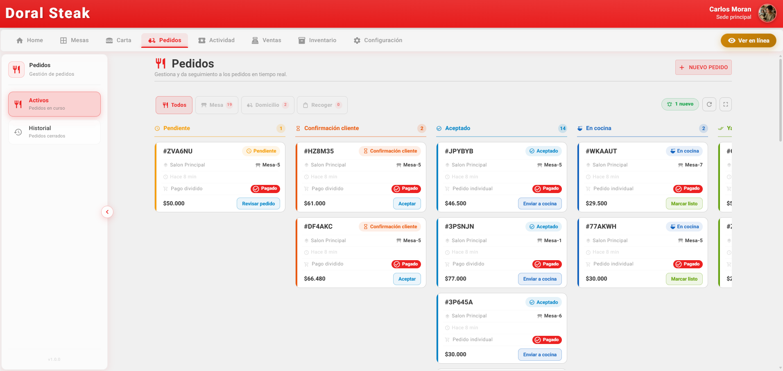Open the Carta navigation tab
The image size is (783, 371).
[119, 40]
